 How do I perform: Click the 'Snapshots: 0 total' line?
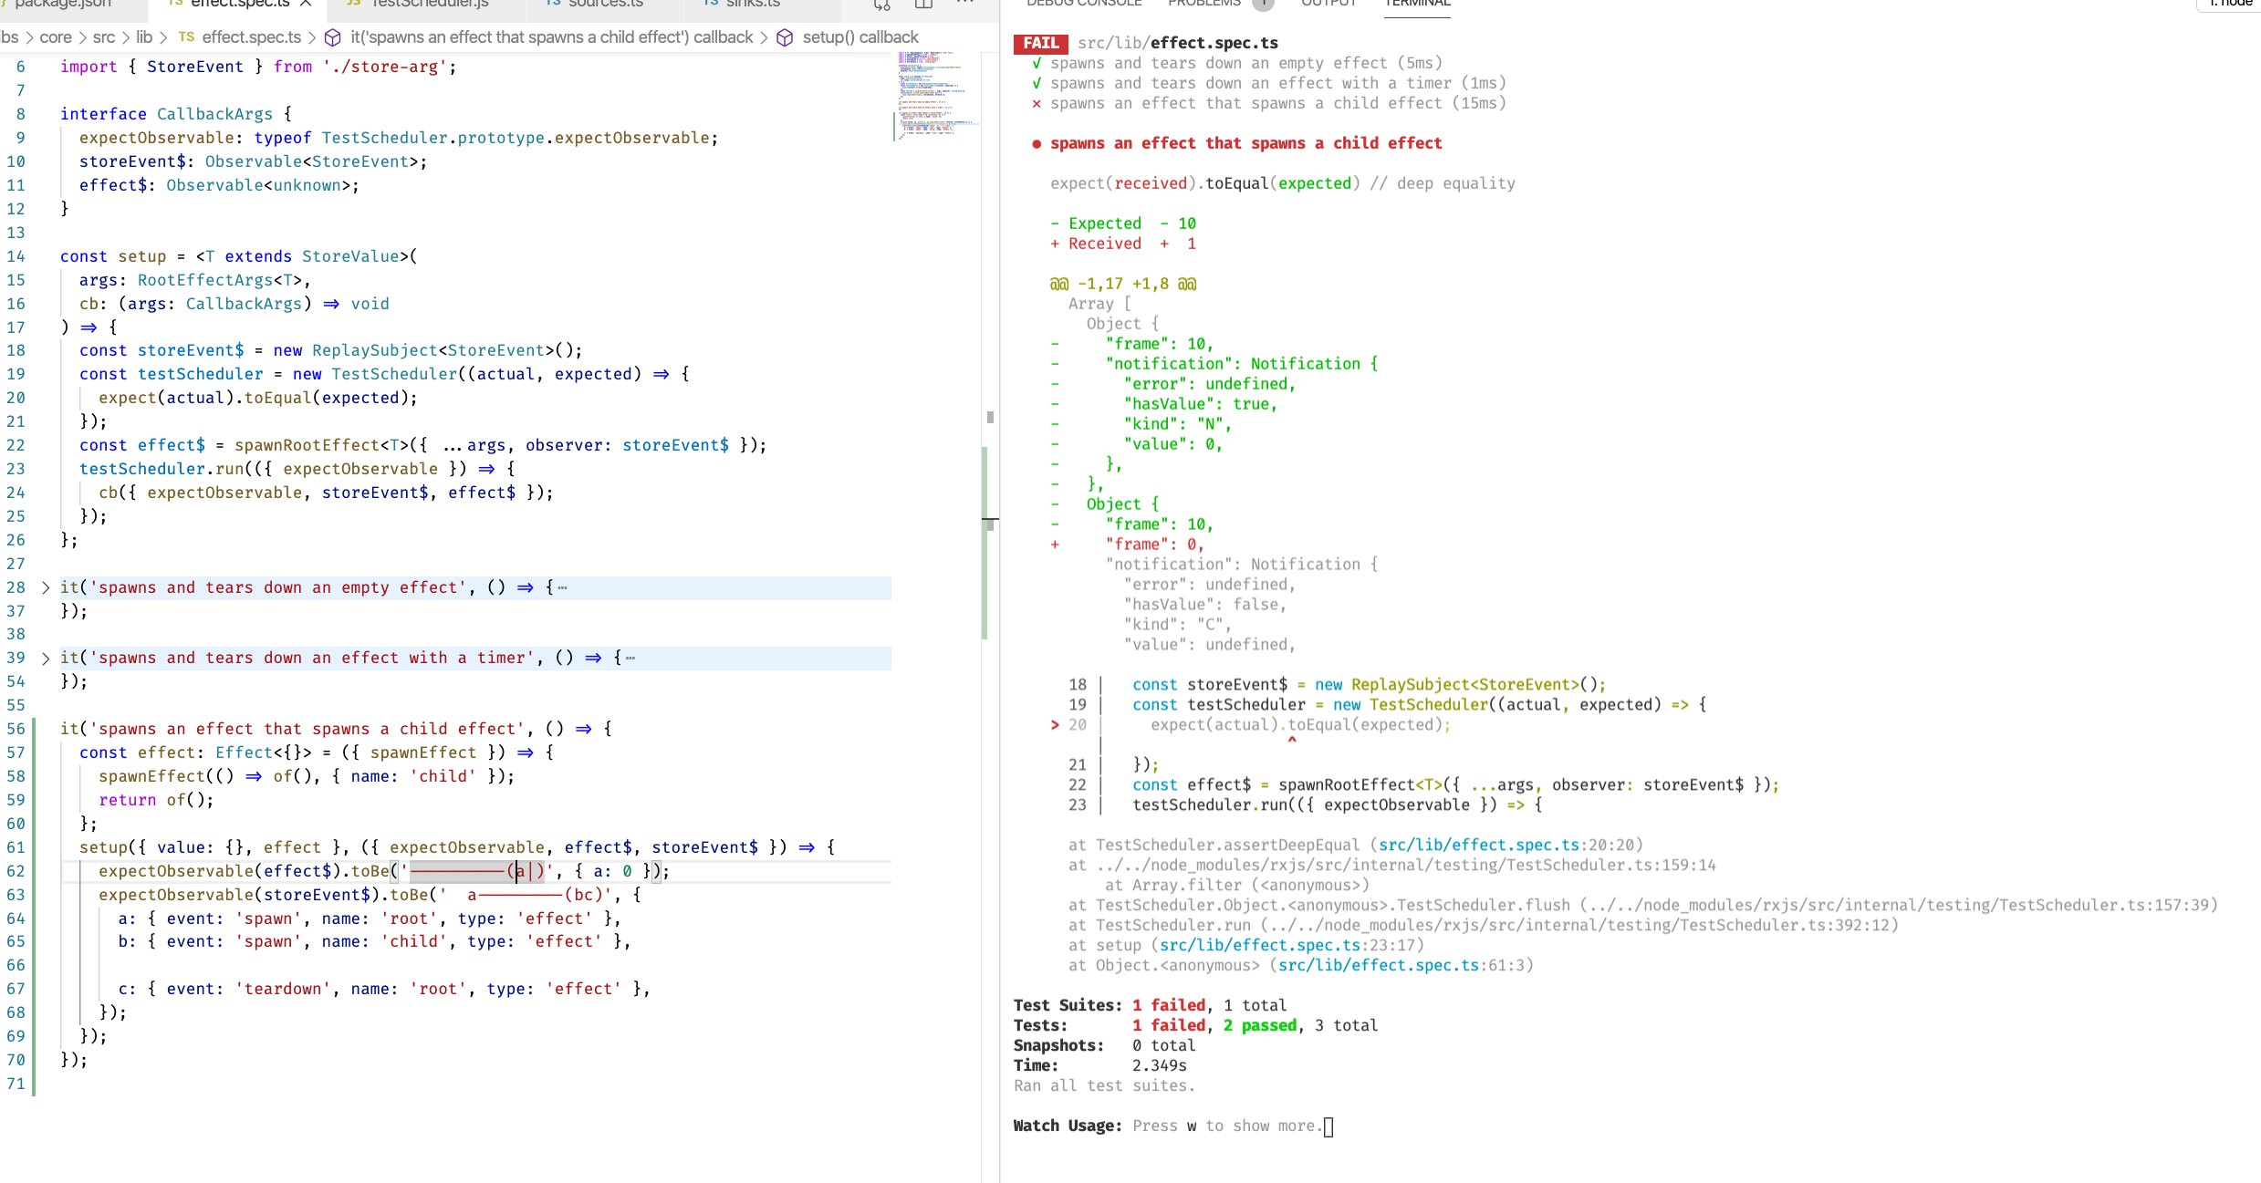point(1105,1046)
